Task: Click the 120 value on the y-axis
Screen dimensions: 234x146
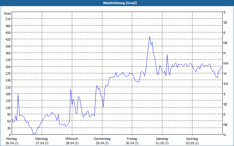Action: (8, 108)
